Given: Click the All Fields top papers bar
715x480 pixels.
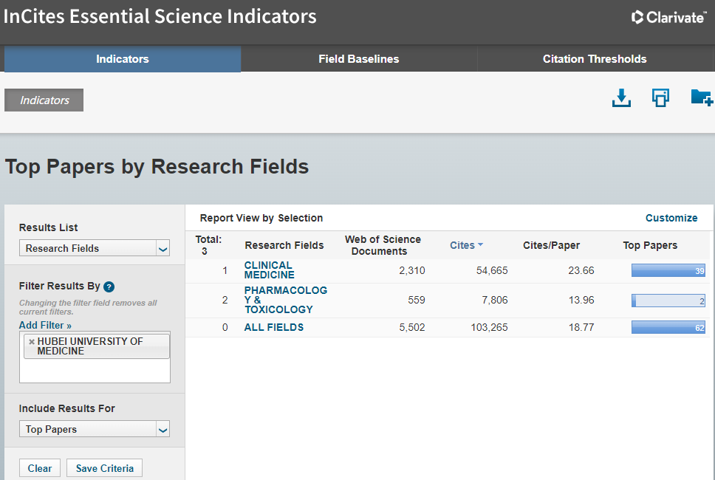Looking at the screenshot, I should point(668,328).
